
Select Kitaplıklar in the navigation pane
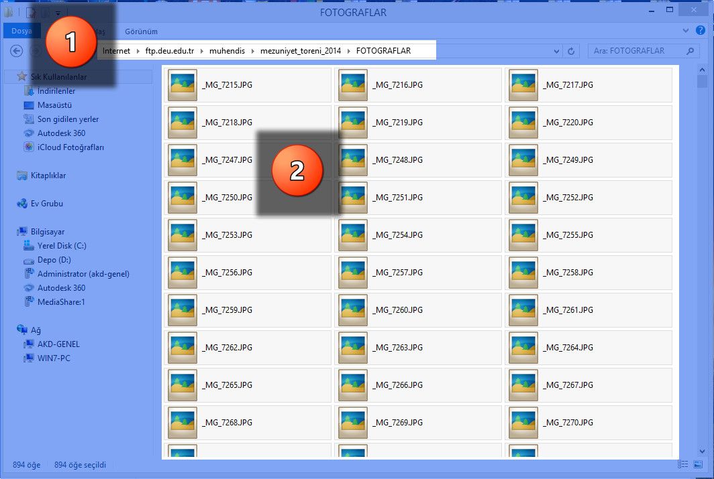(x=48, y=176)
